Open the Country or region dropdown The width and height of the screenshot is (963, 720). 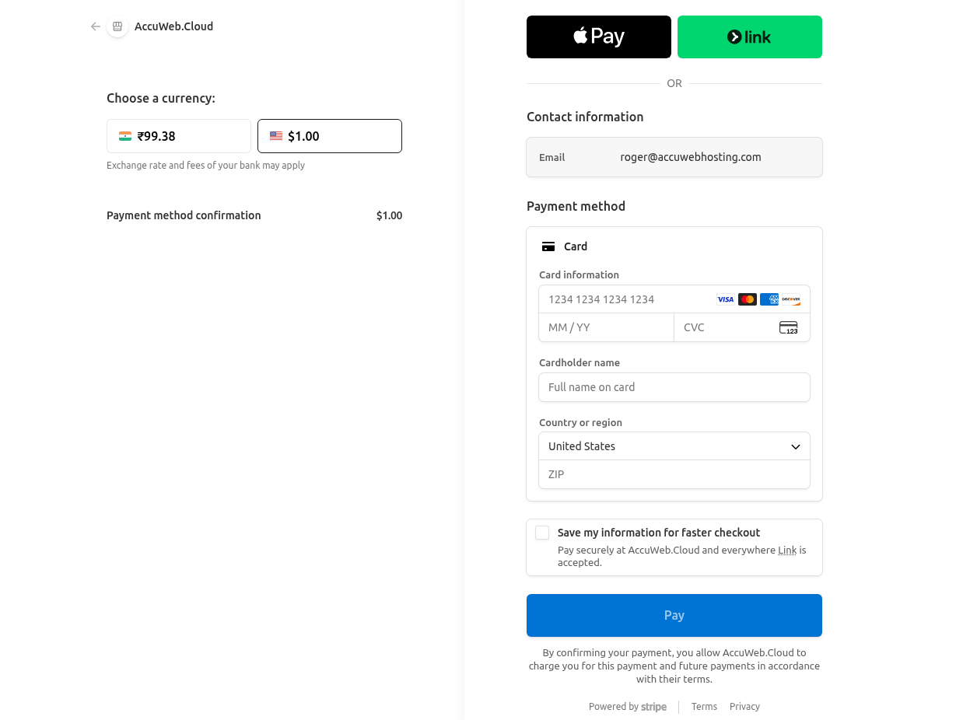(x=674, y=446)
